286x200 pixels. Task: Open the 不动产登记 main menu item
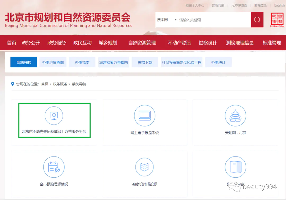coord(179,43)
